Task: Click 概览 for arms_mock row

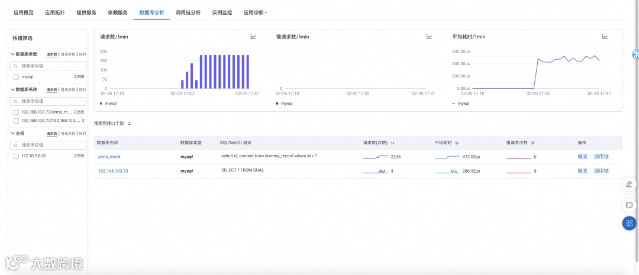Action: click(582, 157)
